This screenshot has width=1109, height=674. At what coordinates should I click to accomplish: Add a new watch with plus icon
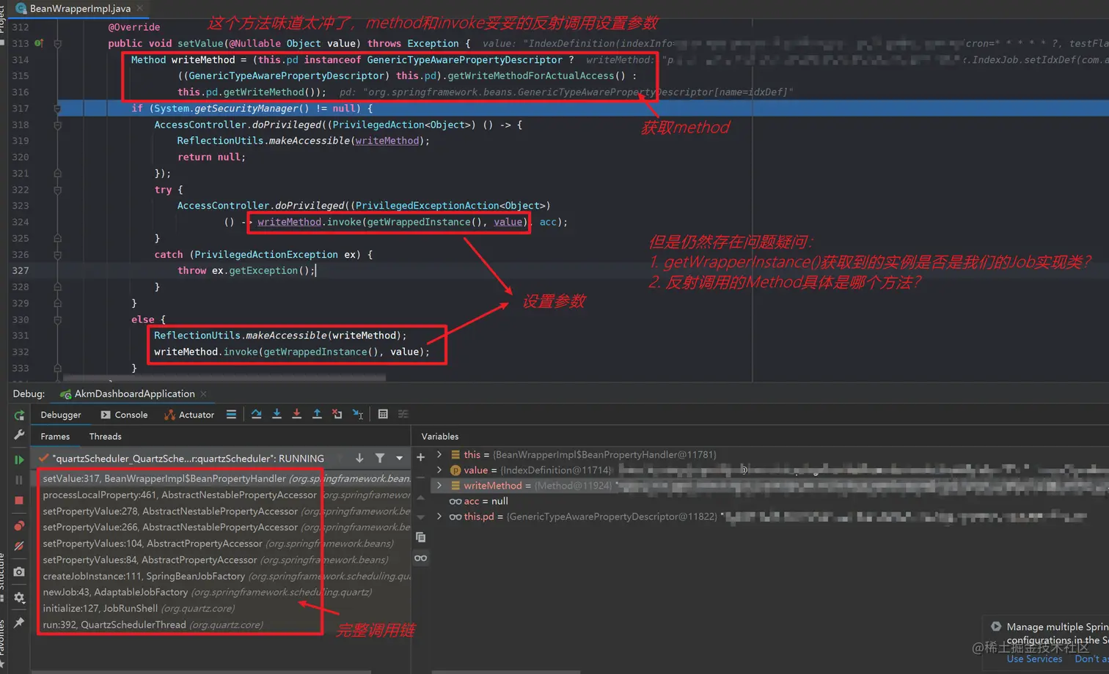coord(421,458)
